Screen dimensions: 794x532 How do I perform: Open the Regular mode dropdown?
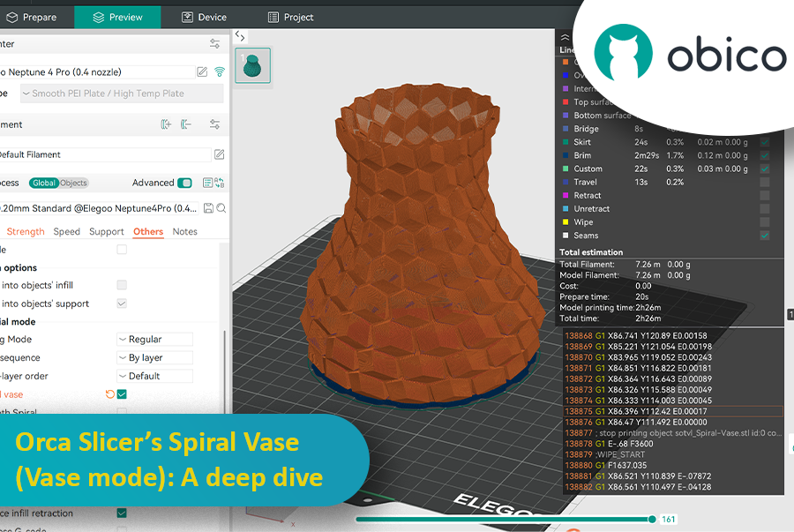pyautogui.click(x=154, y=339)
